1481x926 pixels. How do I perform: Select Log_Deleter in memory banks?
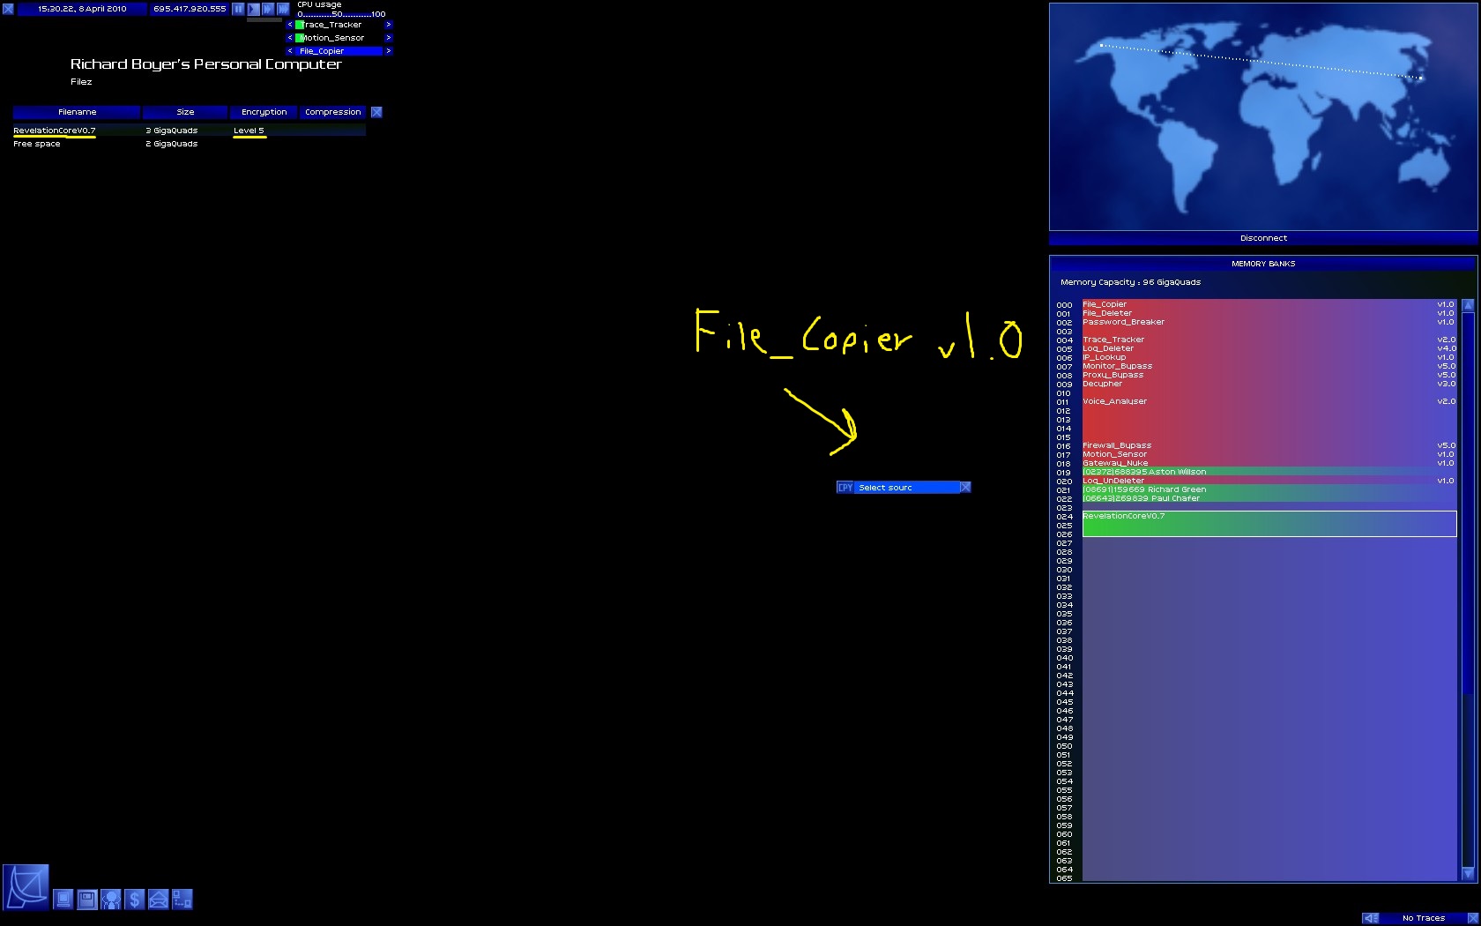tap(1269, 348)
